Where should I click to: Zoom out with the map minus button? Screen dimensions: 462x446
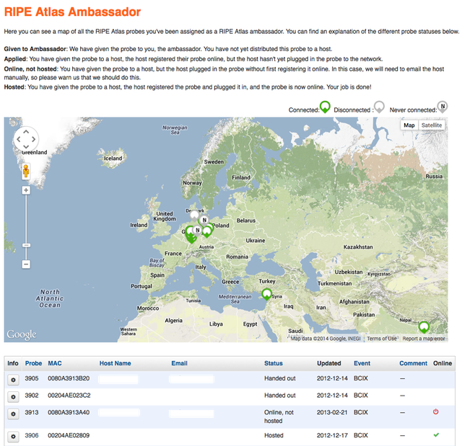tap(26, 264)
